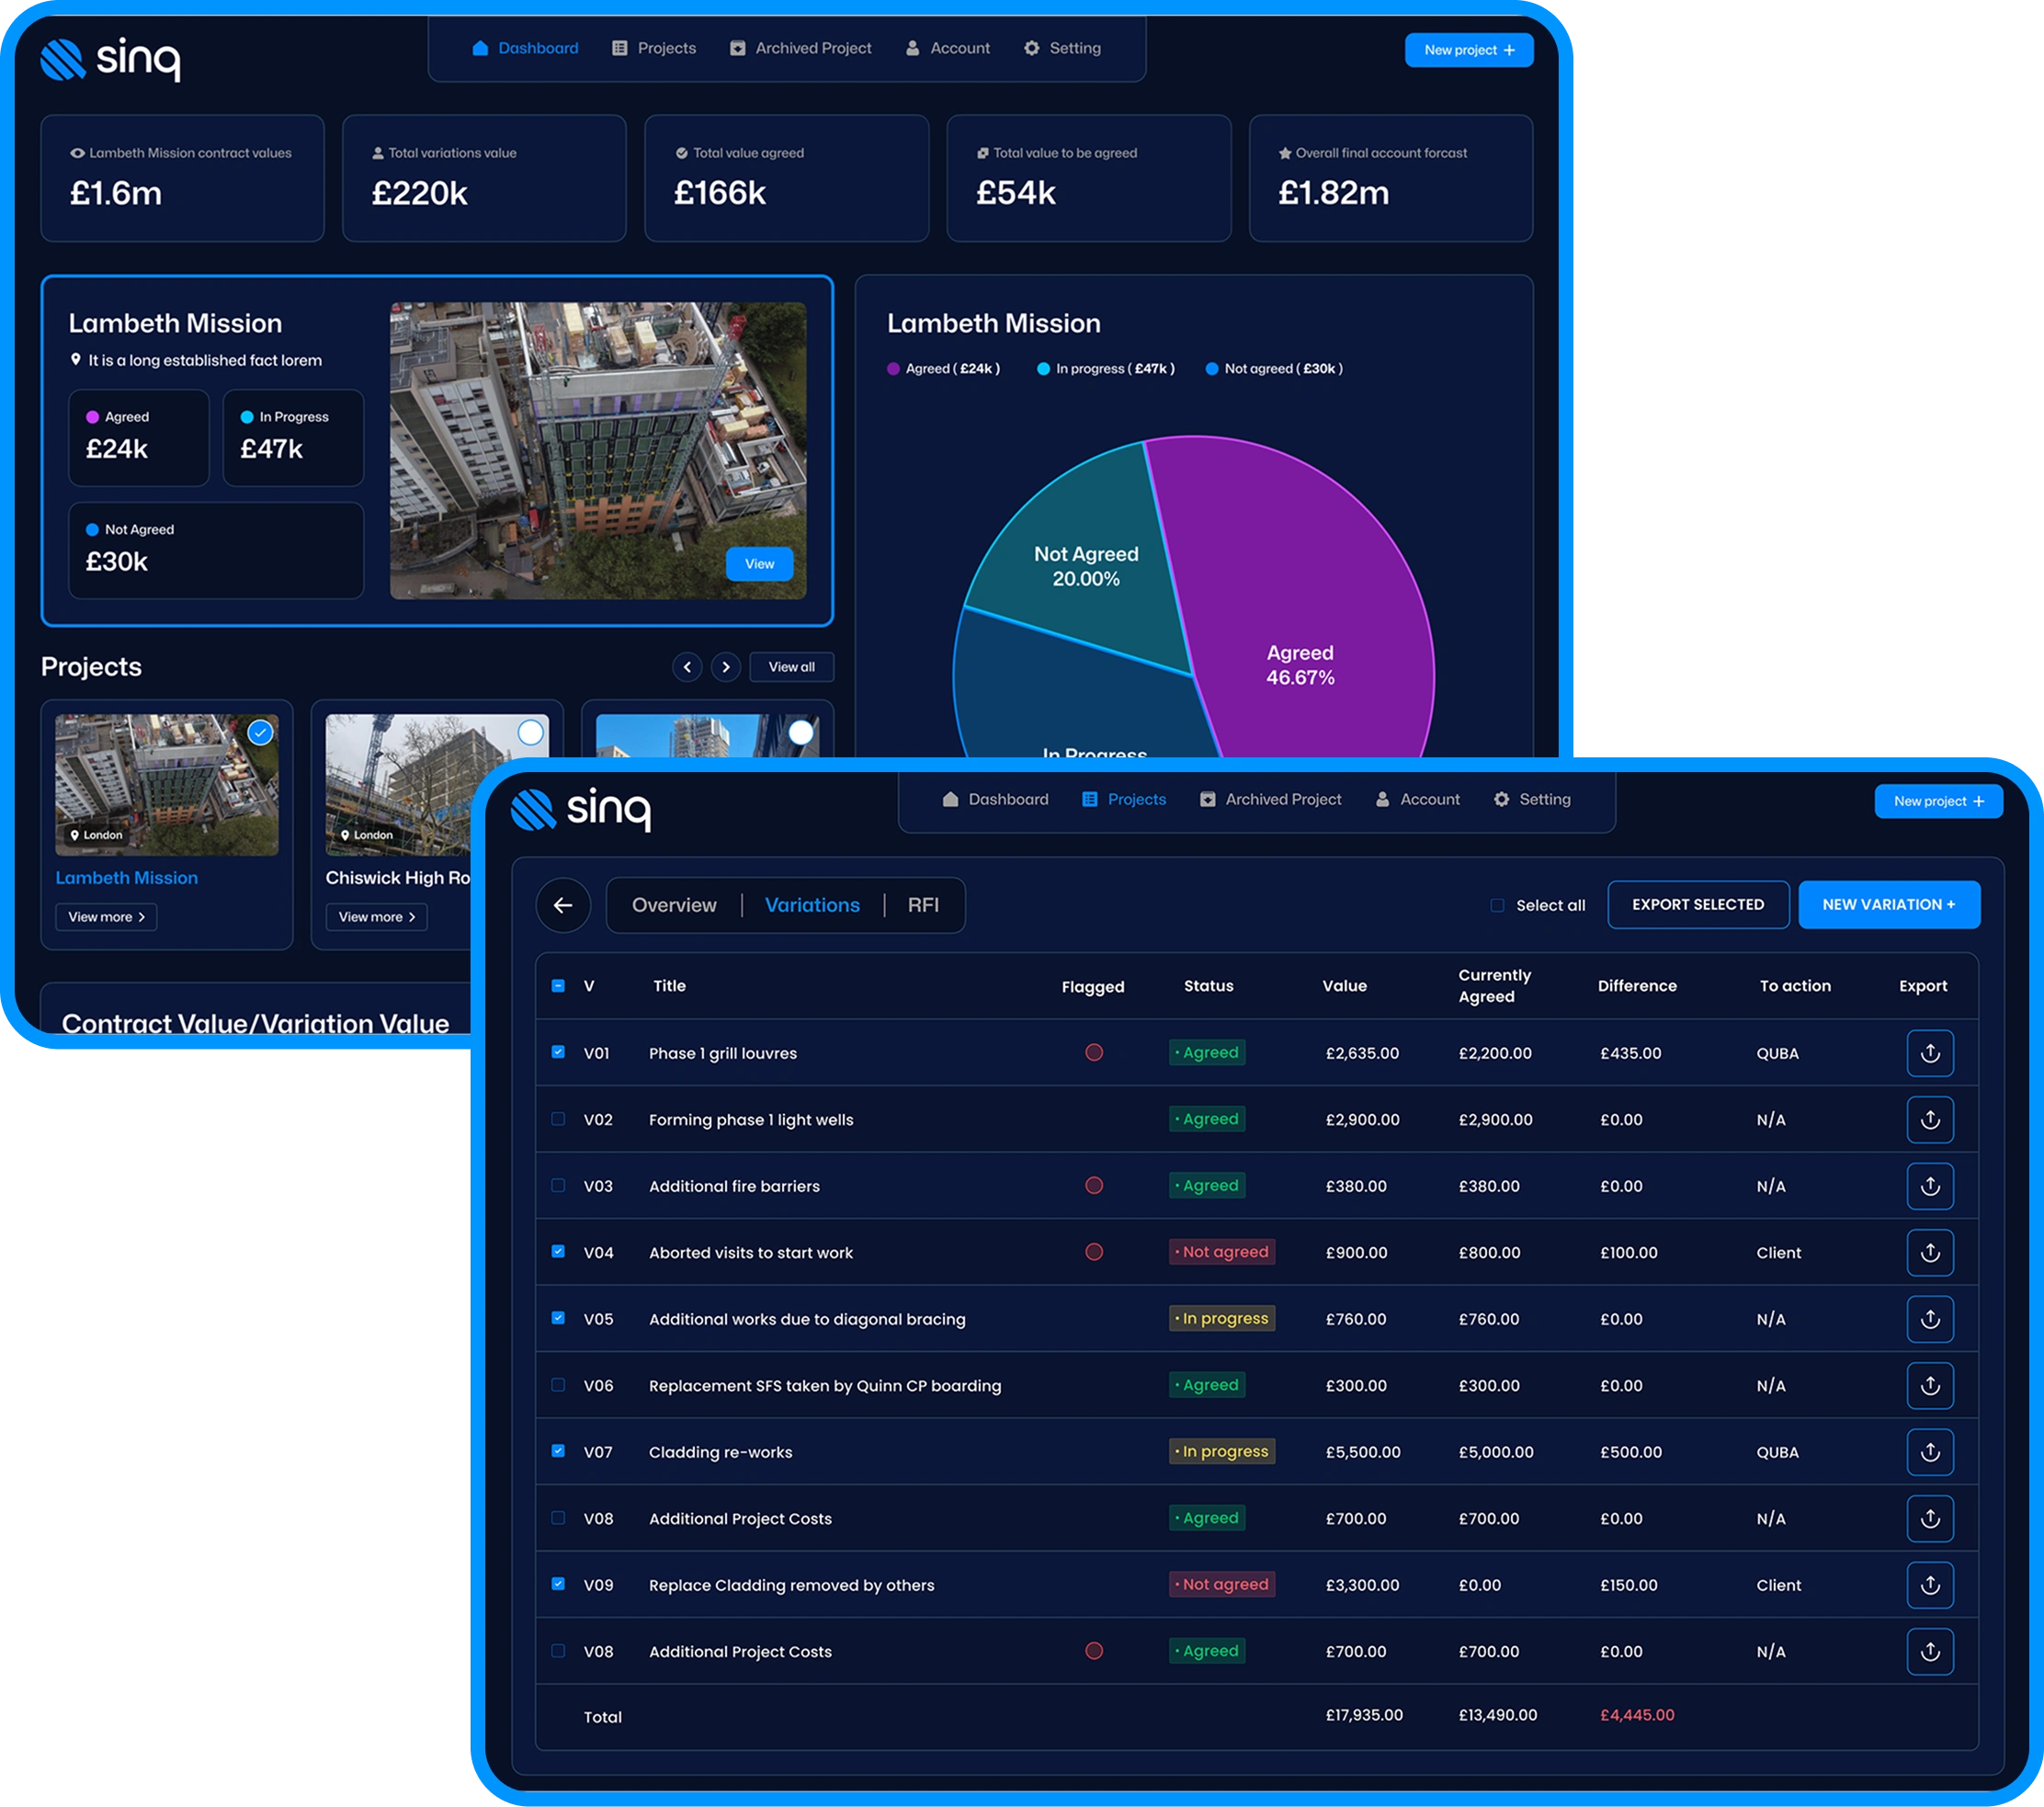Screen dimensions: 2044x1807
Task: Open Setting in the Dashboard window nav
Action: coord(1062,48)
